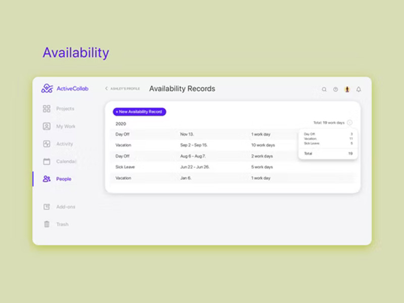
Task: Click the ActiveCollab logo icon
Action: (47, 88)
